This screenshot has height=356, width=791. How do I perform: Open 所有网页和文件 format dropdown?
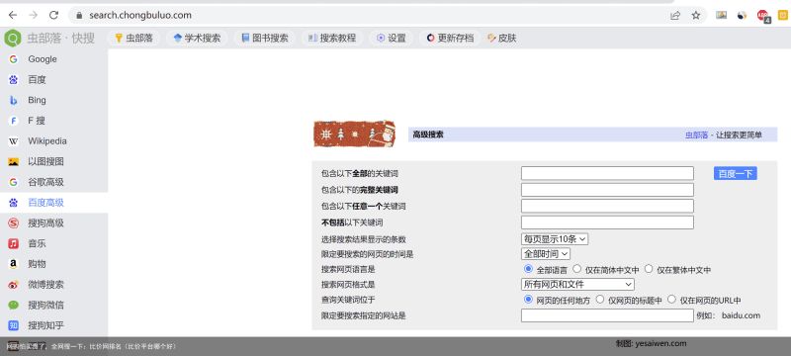pos(577,285)
